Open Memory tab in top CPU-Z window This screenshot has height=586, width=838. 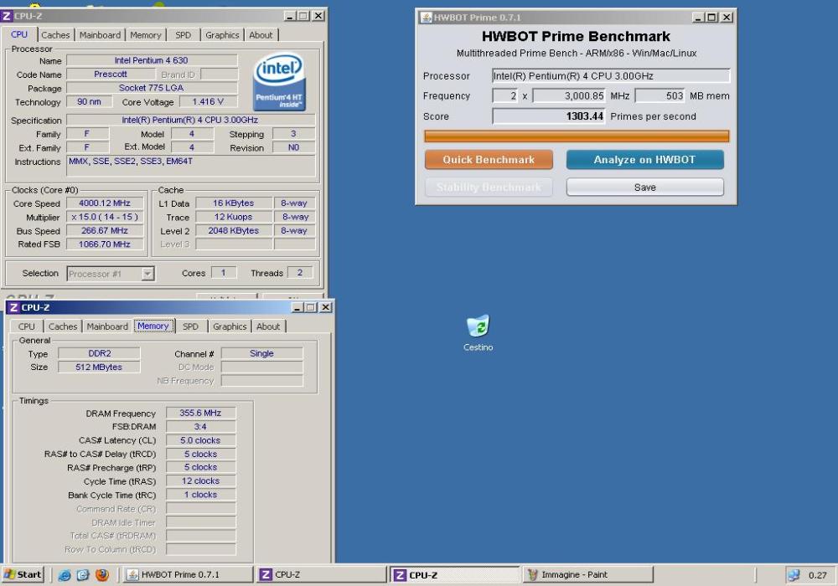coord(145,35)
